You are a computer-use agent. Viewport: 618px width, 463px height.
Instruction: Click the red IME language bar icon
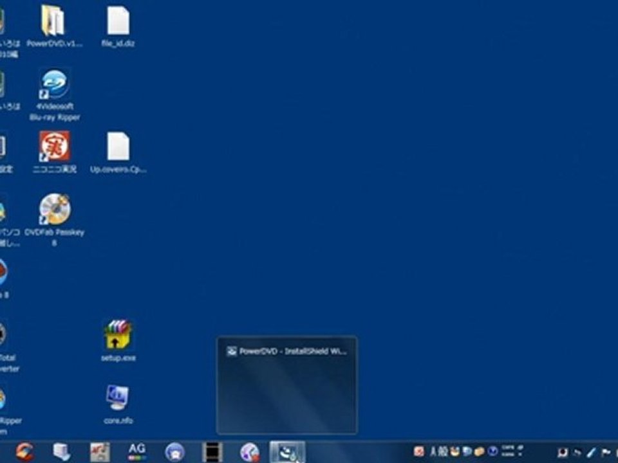pos(419,451)
